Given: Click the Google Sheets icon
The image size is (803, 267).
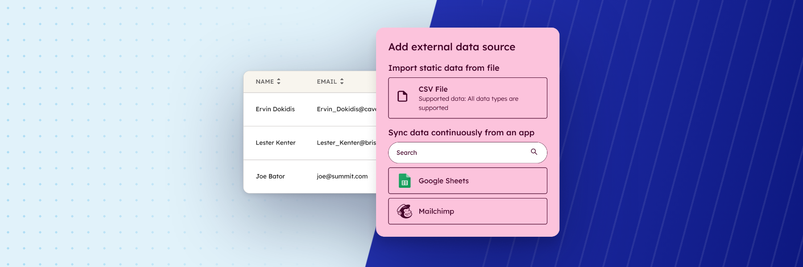Looking at the screenshot, I should (405, 181).
